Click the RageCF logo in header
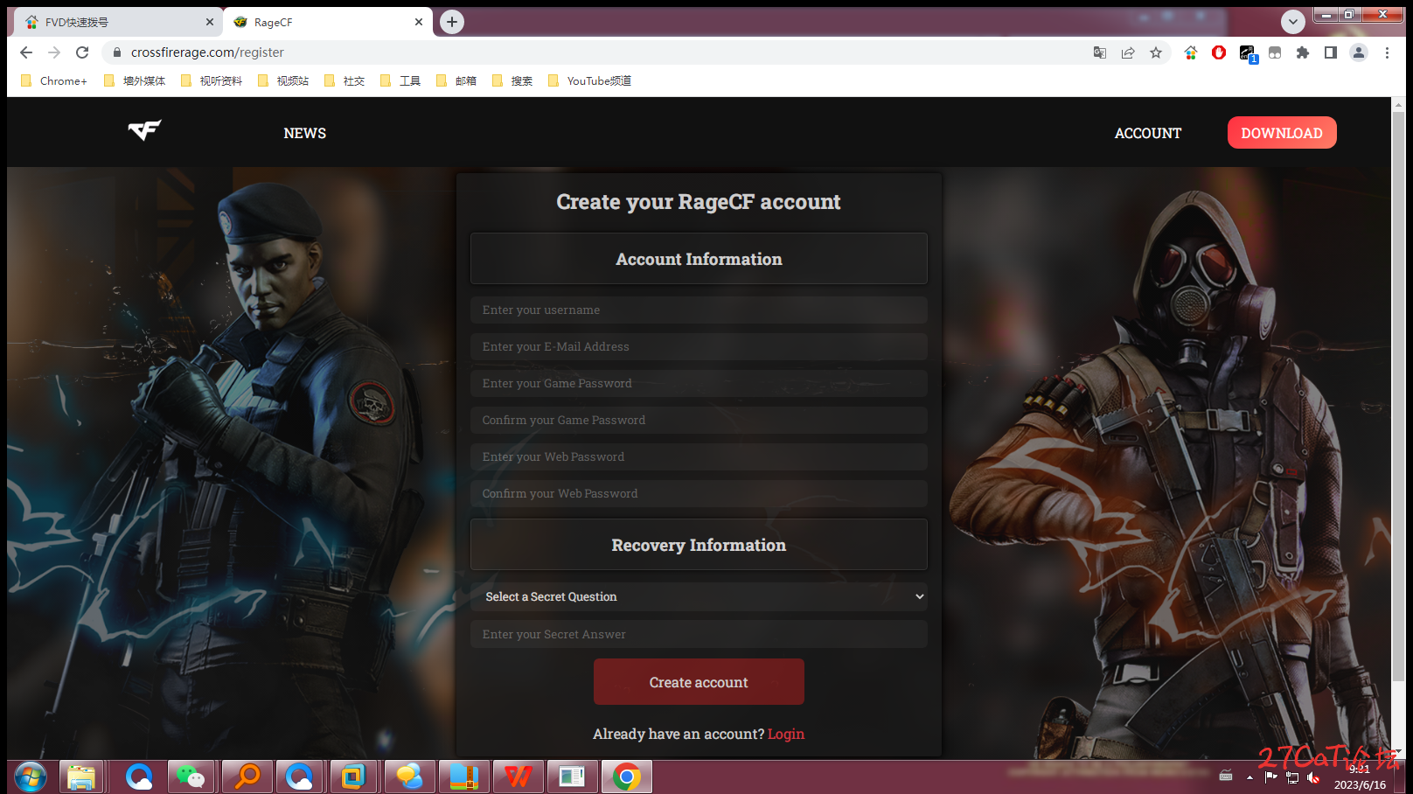 pos(144,131)
